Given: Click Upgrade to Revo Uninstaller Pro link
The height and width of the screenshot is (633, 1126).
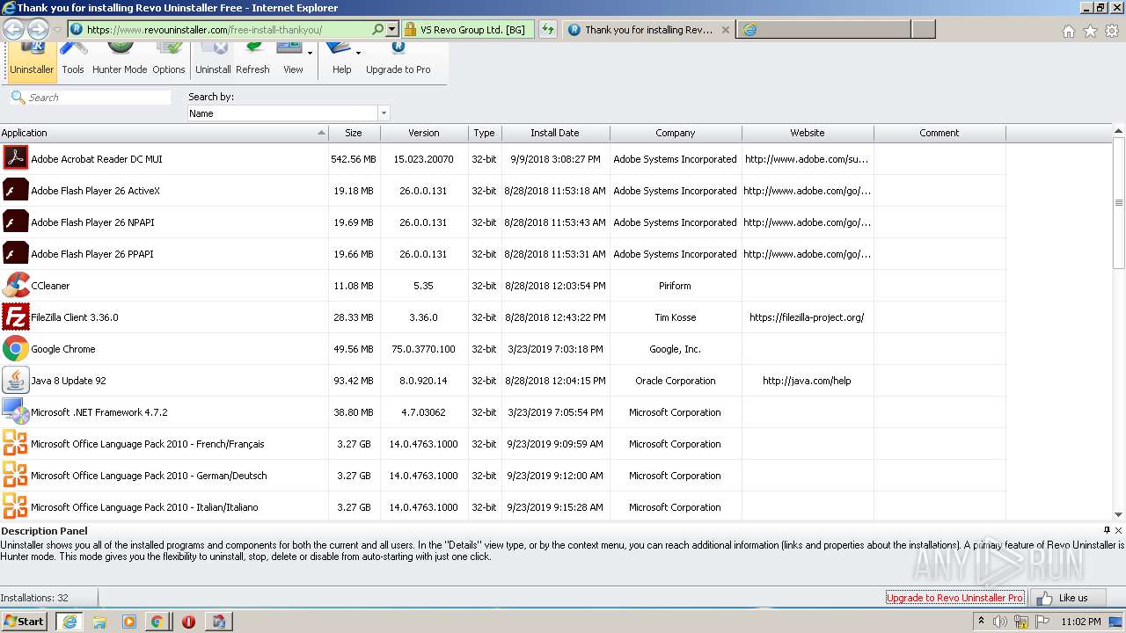Looking at the screenshot, I should 954,598.
